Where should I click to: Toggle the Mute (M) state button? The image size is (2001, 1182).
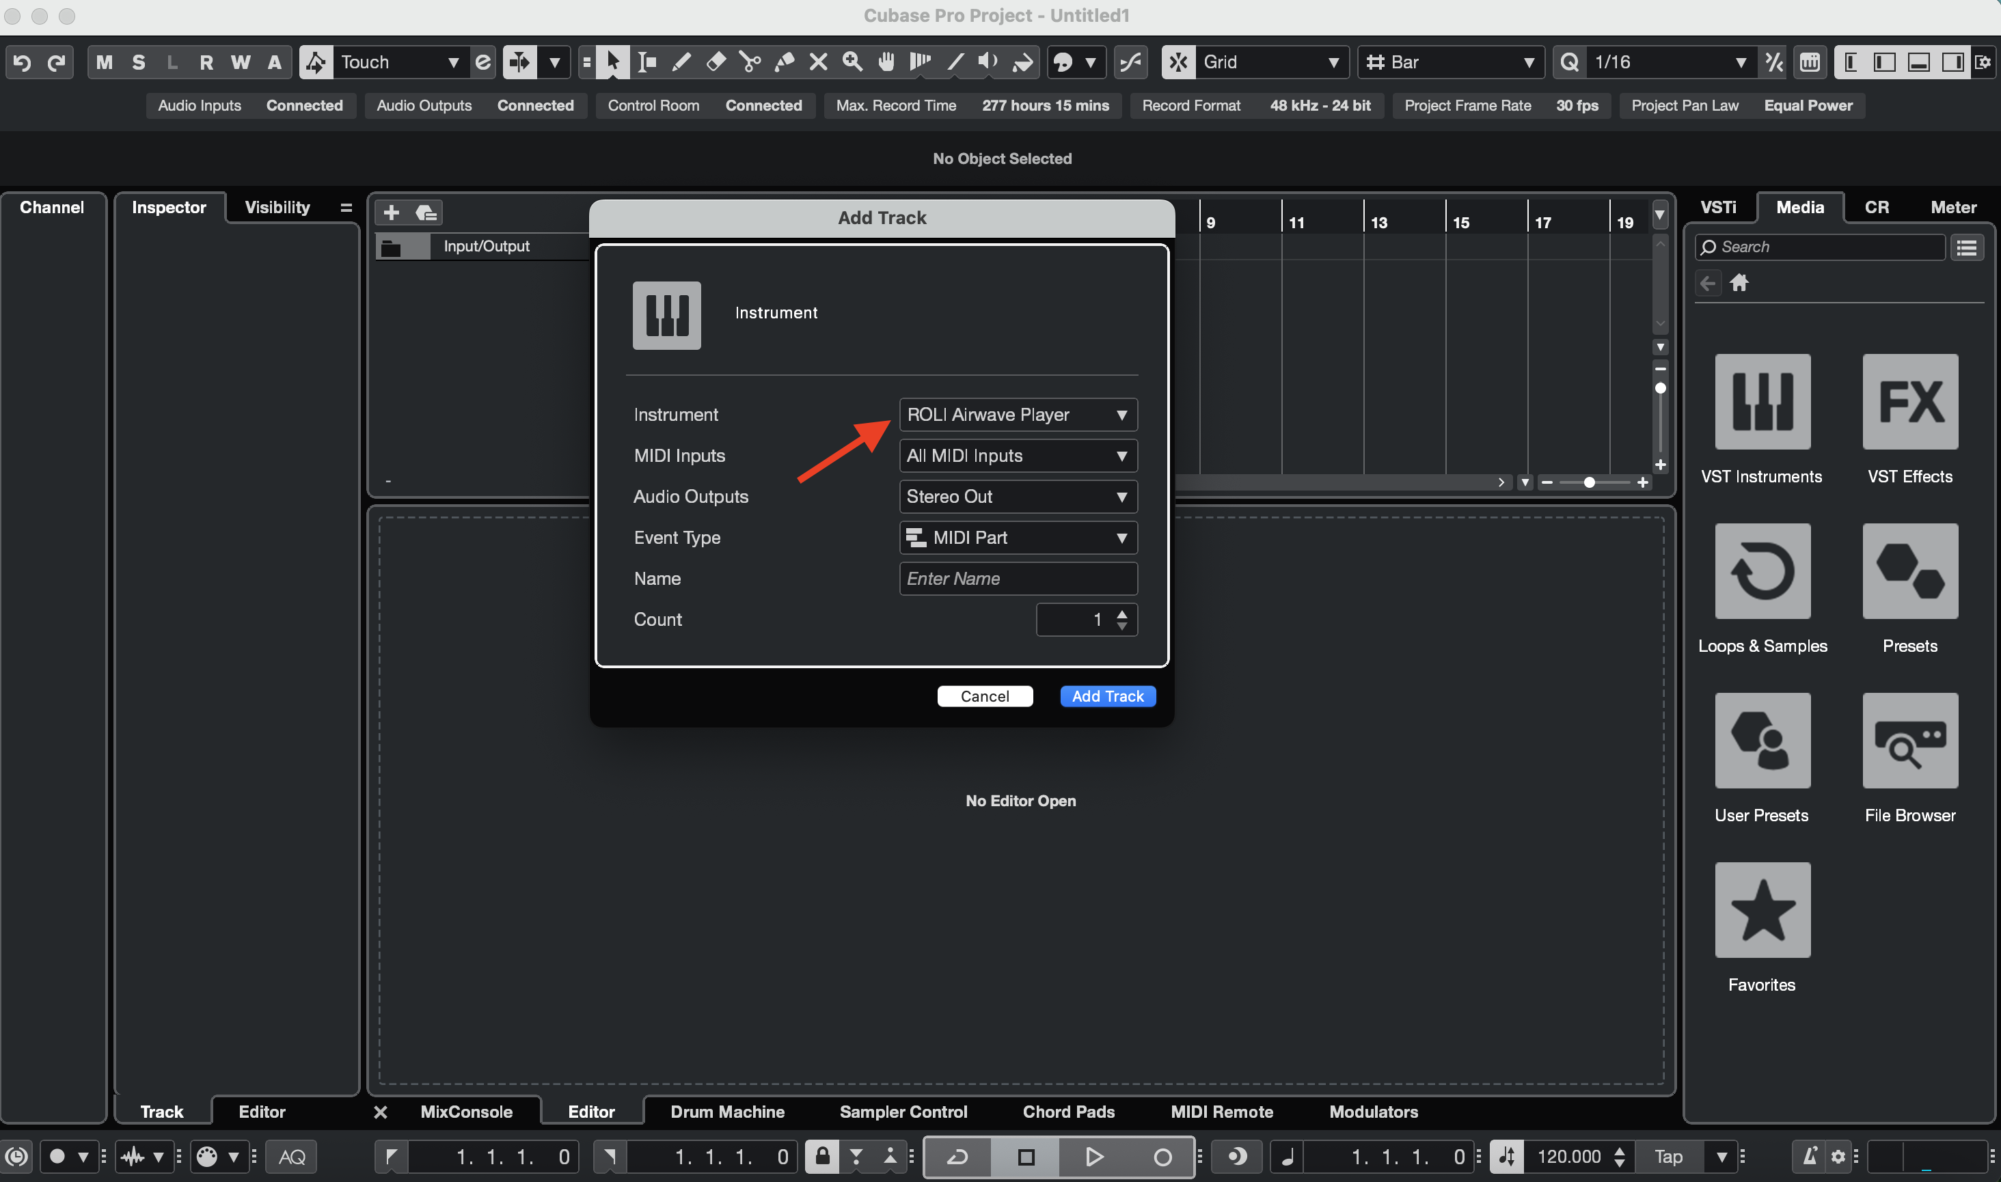(104, 62)
